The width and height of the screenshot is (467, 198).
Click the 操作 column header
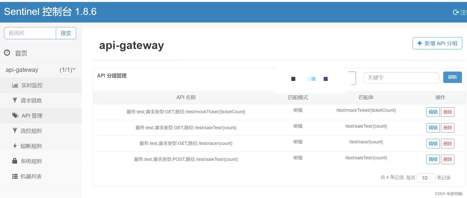pos(440,97)
